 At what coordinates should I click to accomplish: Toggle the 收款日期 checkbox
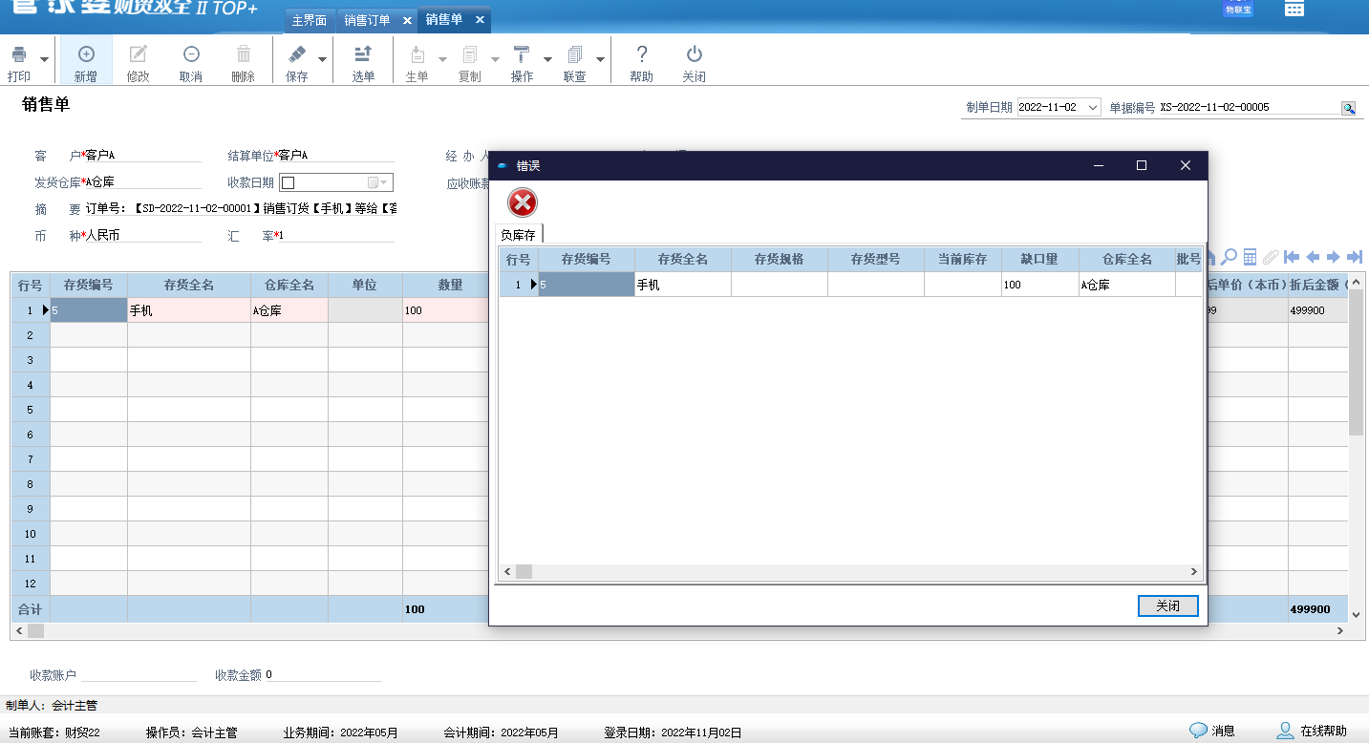coord(288,183)
